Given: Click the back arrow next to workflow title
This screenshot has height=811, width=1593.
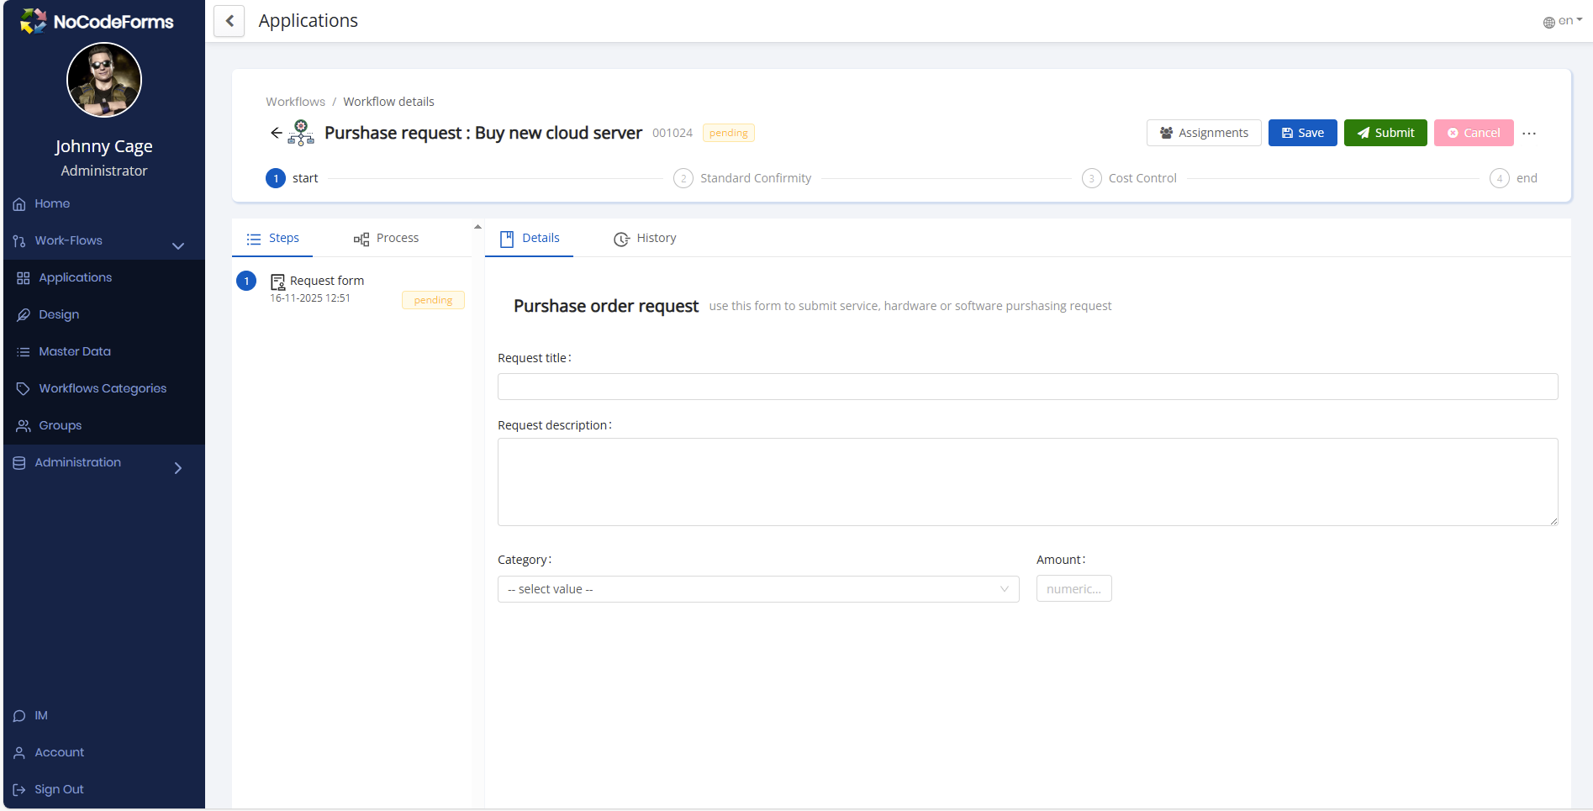Looking at the screenshot, I should click(x=276, y=133).
